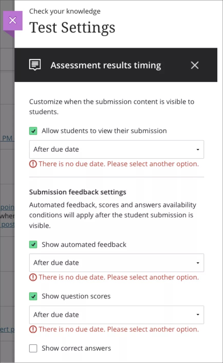Click the Assessment results timing heading
Image resolution: width=223 pixels, height=363 pixels.
point(106,65)
